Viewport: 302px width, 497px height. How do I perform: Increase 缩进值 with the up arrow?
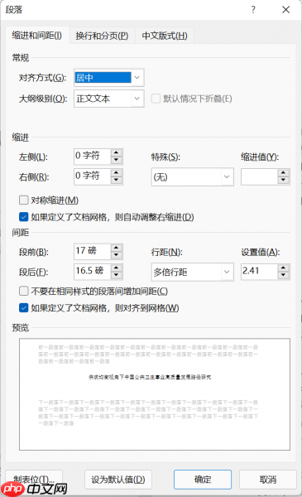coord(283,173)
